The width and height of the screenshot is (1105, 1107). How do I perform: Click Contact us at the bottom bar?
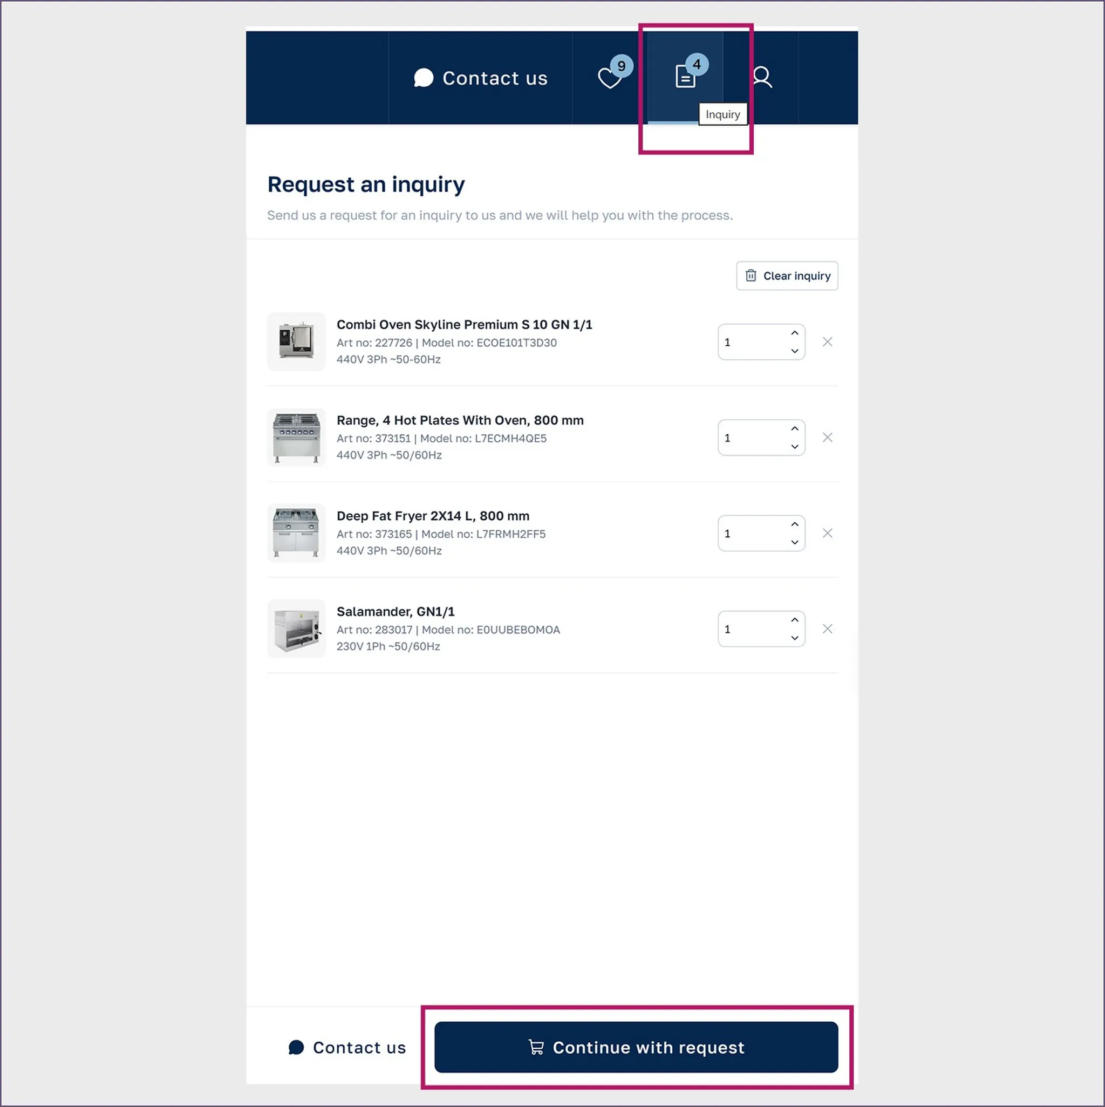(347, 1048)
